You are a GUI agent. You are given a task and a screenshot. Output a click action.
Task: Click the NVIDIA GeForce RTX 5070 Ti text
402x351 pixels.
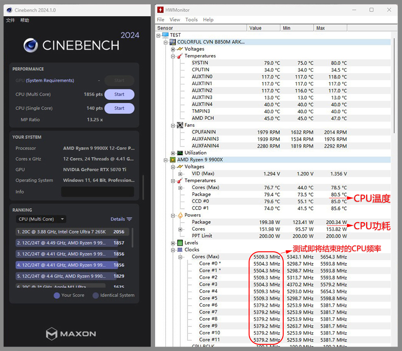[95, 169]
